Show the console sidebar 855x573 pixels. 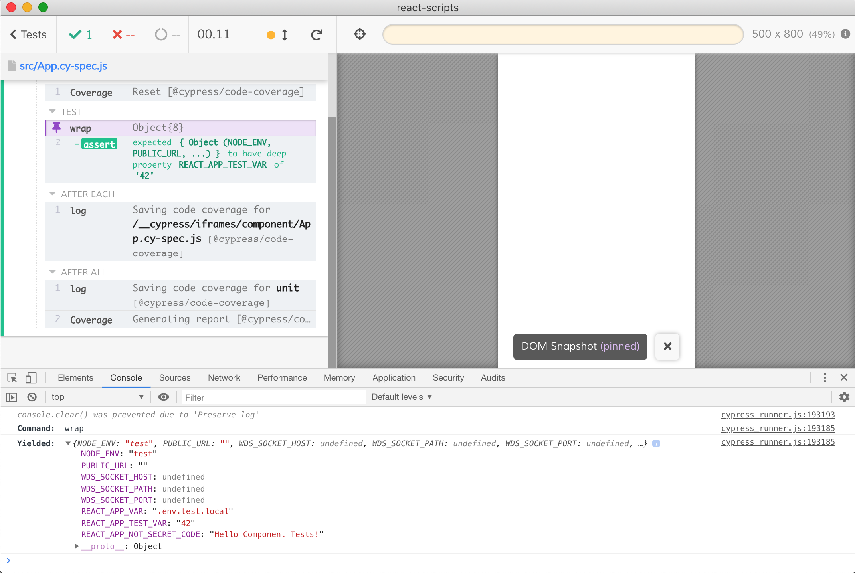[12, 397]
